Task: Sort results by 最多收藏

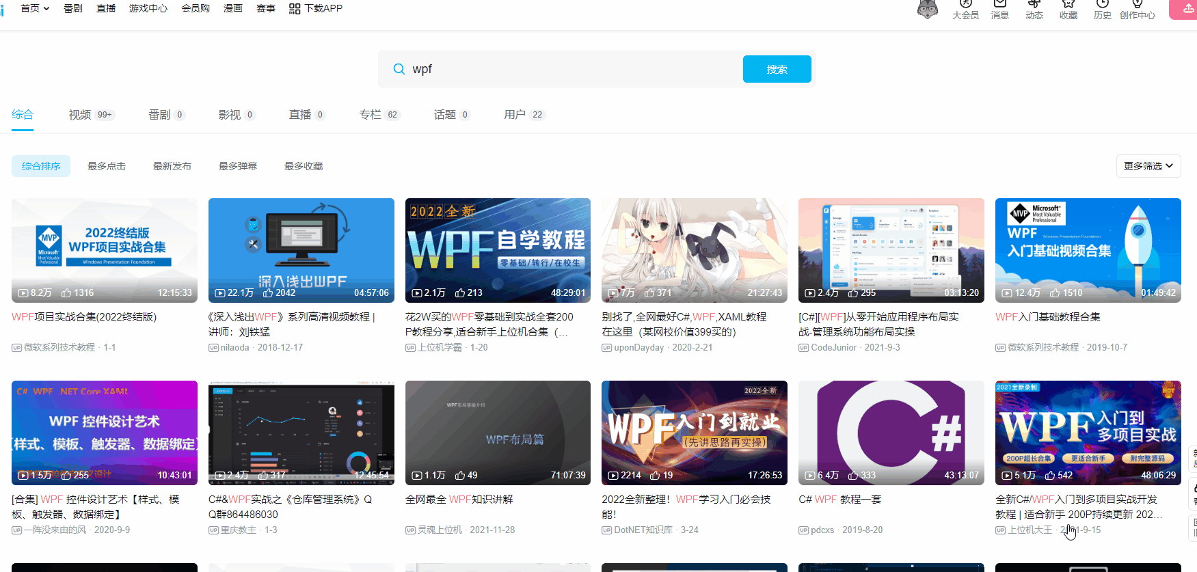Action: (304, 166)
